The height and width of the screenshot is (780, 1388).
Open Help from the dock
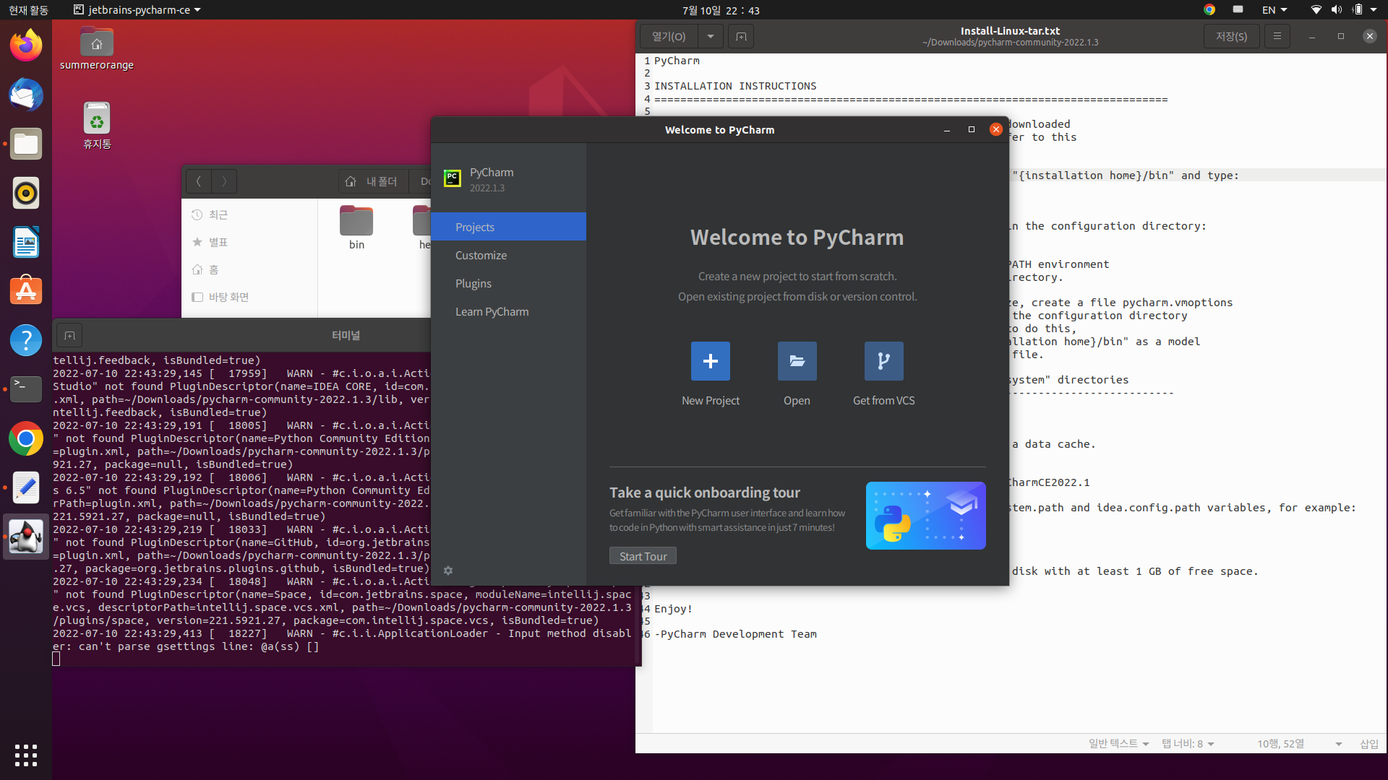tap(26, 340)
